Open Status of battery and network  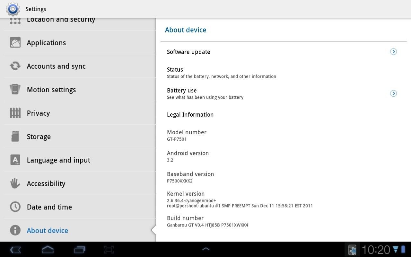pos(284,73)
